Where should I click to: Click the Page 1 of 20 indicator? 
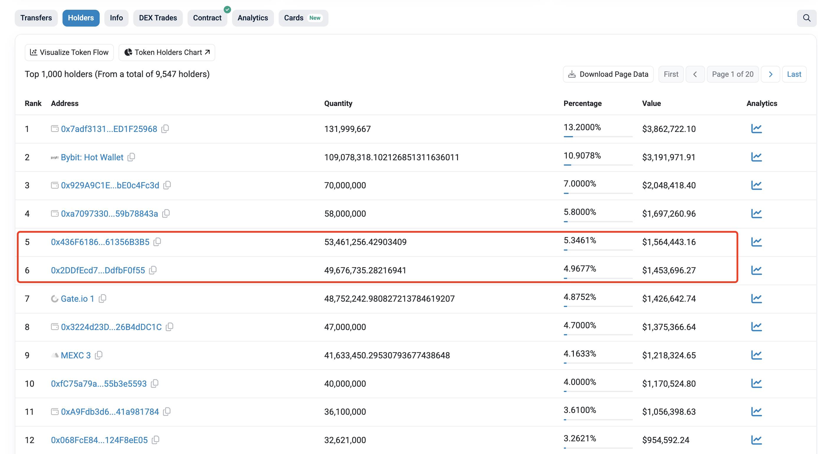tap(732, 74)
